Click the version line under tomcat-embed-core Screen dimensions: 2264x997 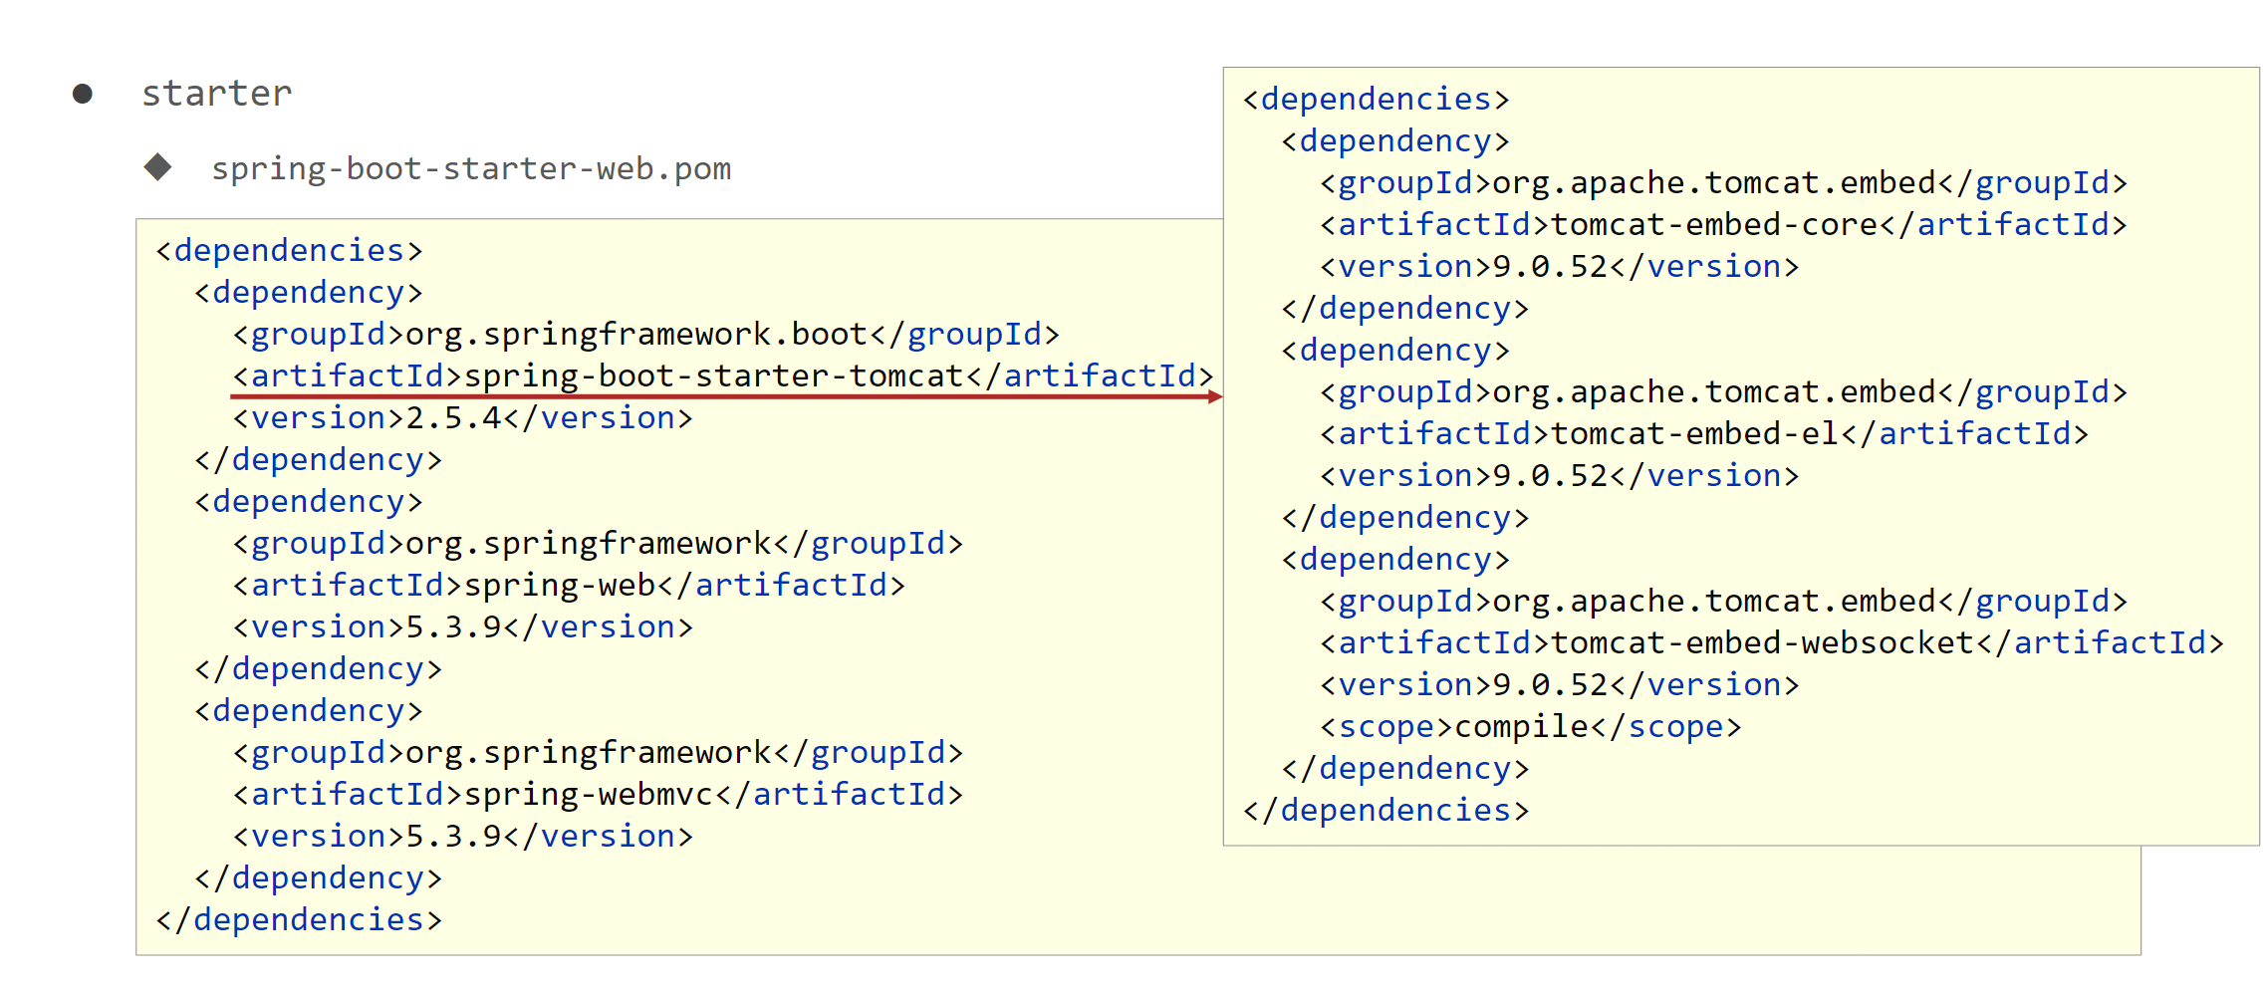(x=1559, y=266)
